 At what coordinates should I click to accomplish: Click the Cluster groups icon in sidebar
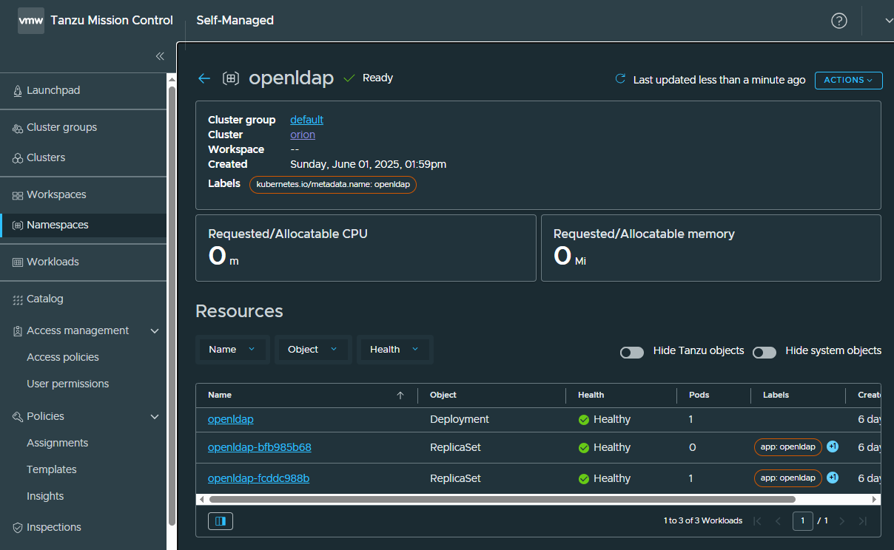point(18,128)
